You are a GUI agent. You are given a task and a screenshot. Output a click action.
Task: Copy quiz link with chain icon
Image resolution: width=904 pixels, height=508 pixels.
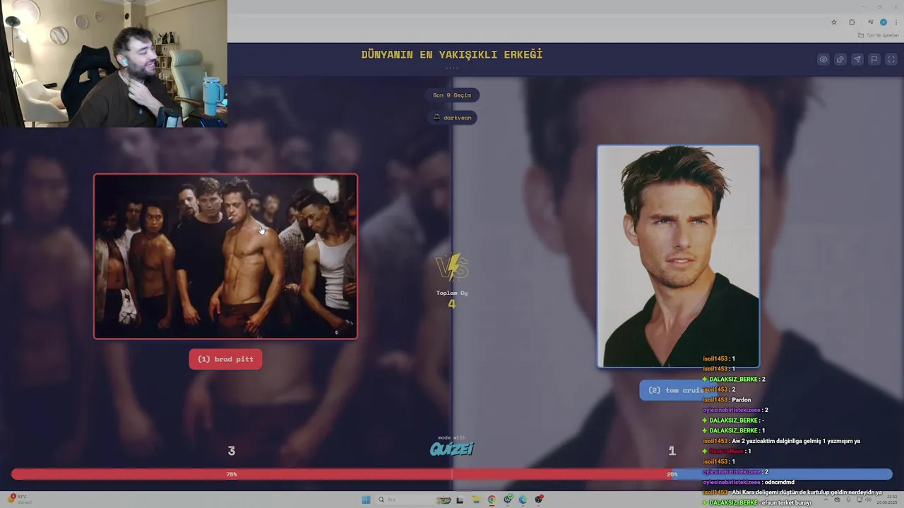tap(840, 59)
